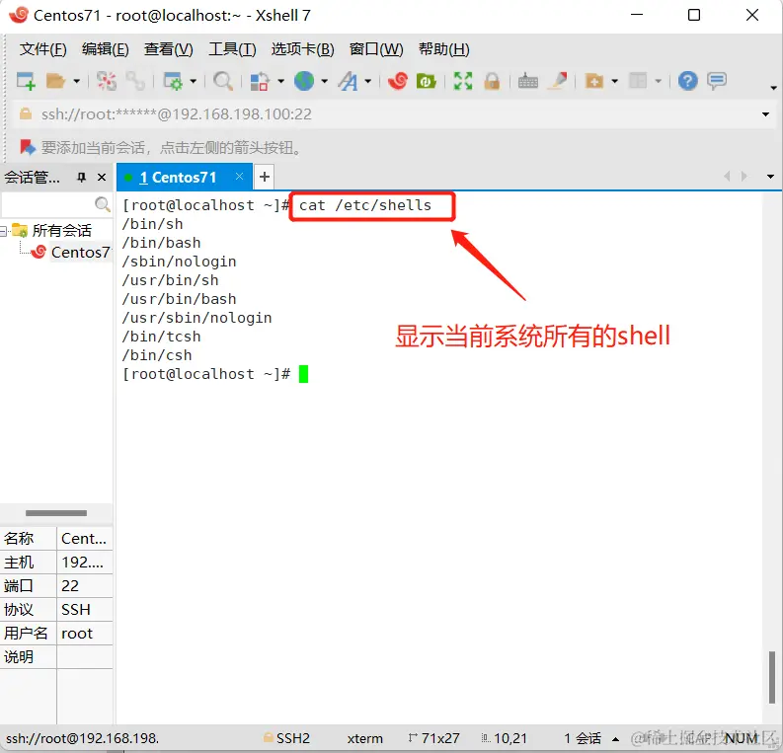Click the 主机 value 192....
The image size is (783, 753).
(82, 563)
